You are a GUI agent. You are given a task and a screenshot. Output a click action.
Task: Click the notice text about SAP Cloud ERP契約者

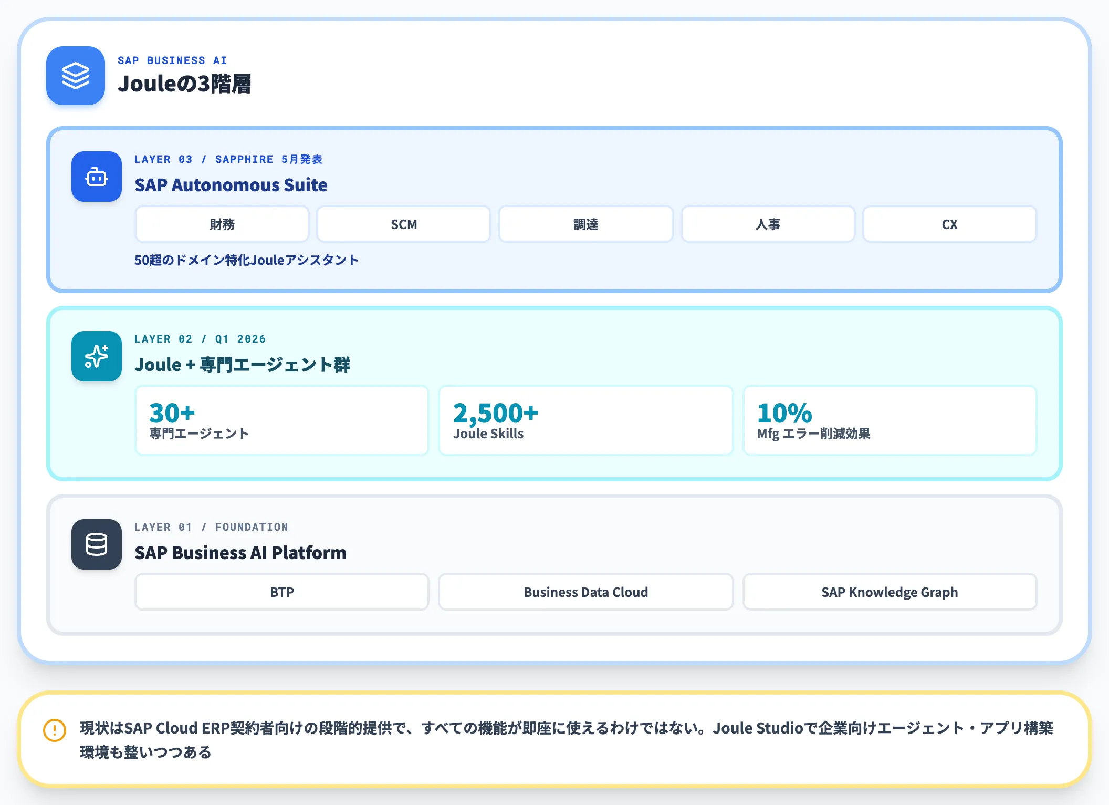click(x=567, y=740)
